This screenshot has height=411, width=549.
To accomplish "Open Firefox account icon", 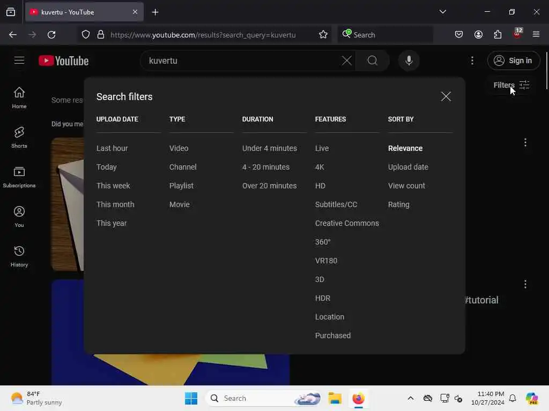I will pyautogui.click(x=478, y=34).
